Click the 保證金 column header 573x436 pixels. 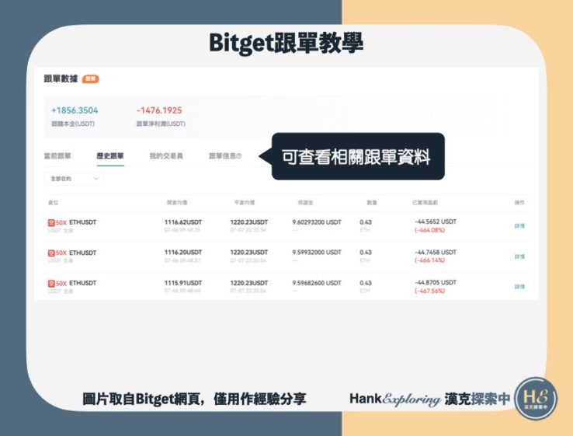point(305,202)
